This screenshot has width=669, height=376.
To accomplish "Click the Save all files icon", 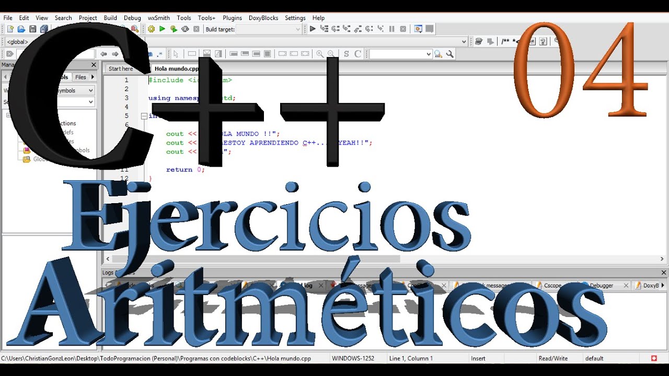I will click(x=44, y=29).
